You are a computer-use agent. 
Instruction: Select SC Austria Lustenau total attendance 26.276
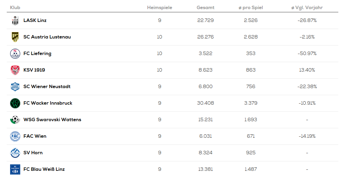click(205, 37)
